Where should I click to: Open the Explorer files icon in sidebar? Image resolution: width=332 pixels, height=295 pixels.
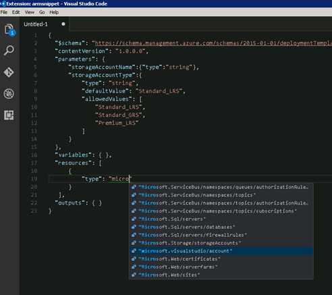point(9,30)
